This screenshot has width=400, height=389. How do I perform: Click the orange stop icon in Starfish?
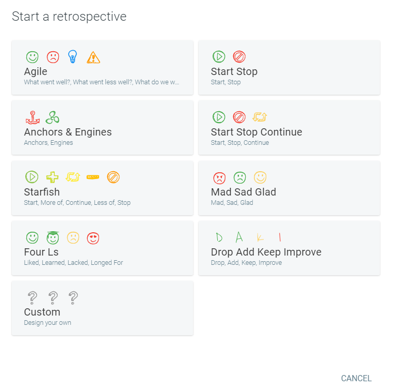click(x=114, y=177)
